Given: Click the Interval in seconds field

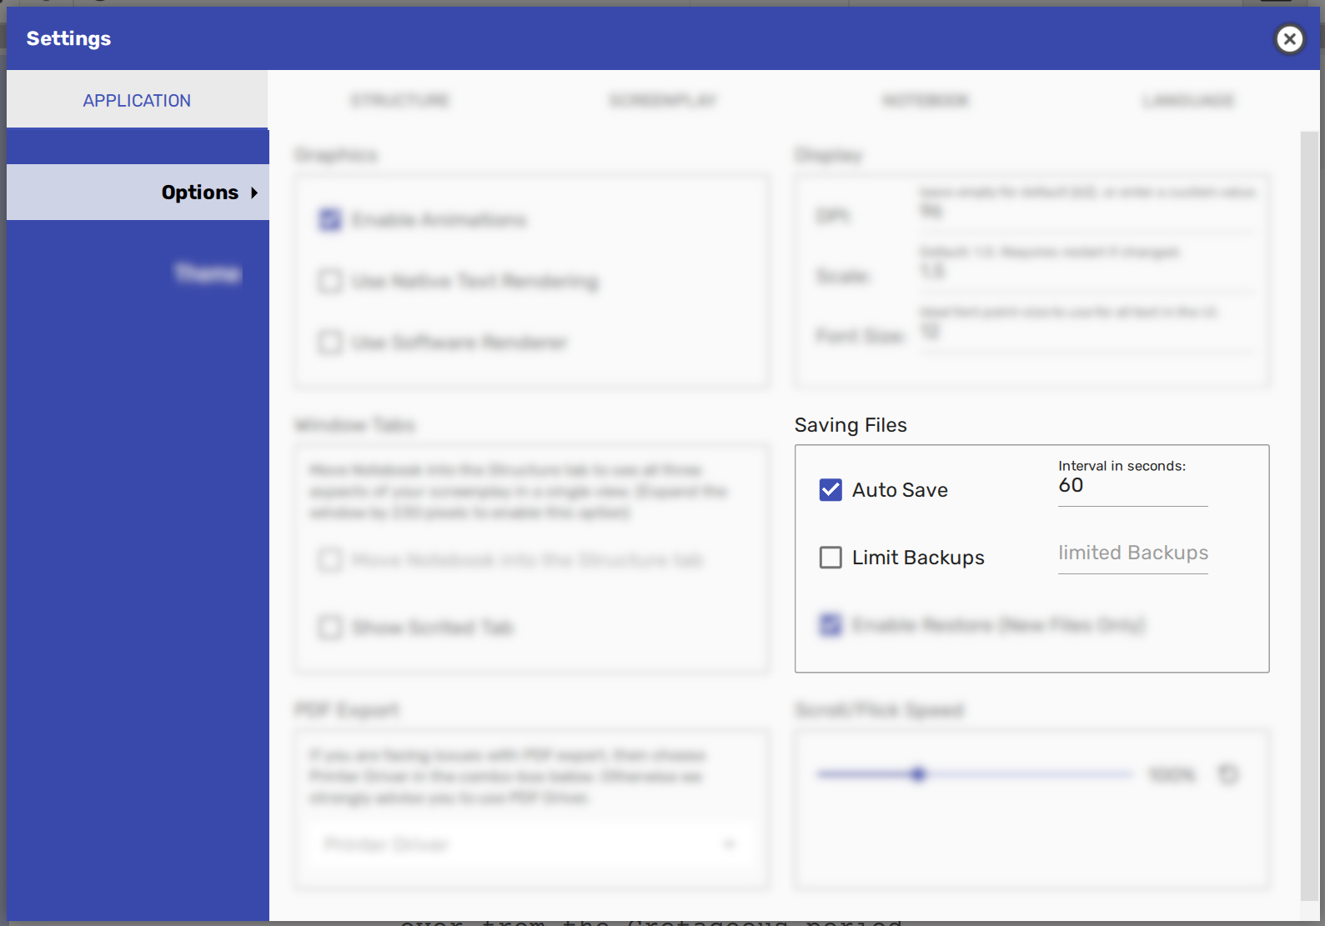Looking at the screenshot, I should tap(1132, 486).
